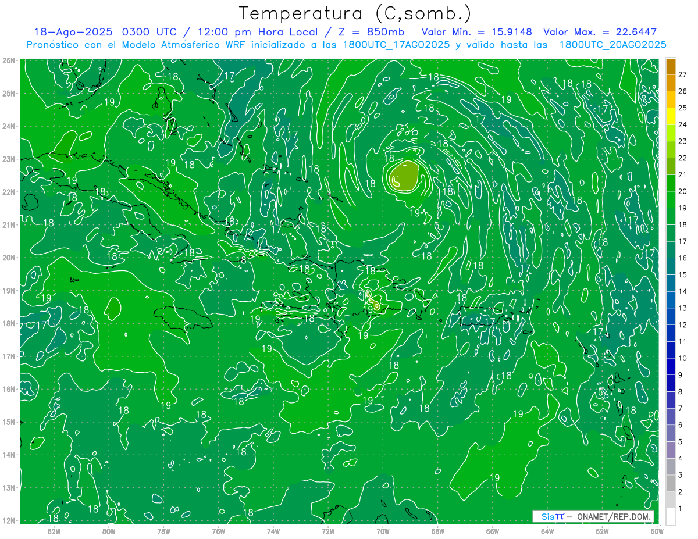Click the "66W" longitude axis label
This screenshot has height=539, width=698.
click(493, 531)
